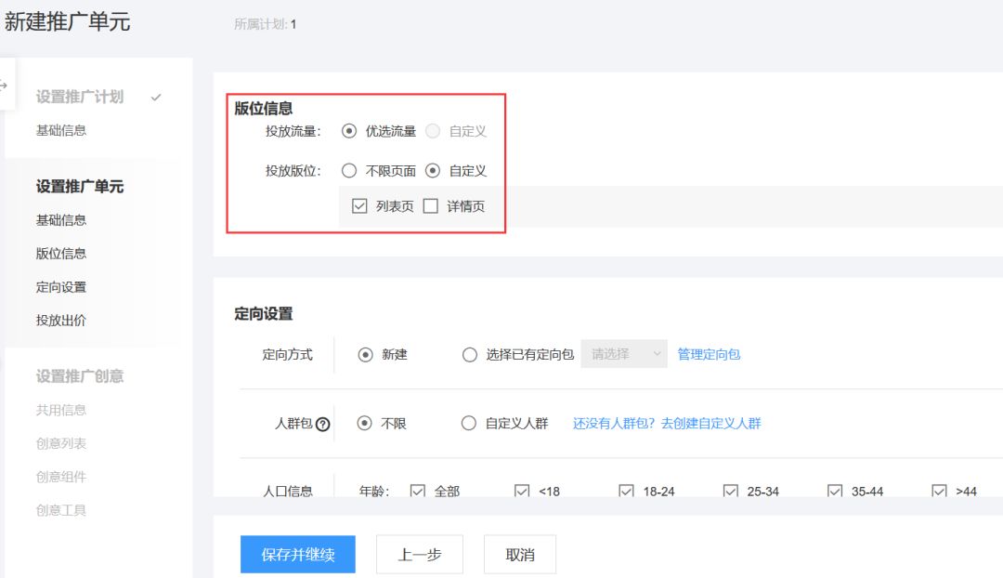The height and width of the screenshot is (578, 1003).
Task: Check the 详情页 checkbox
Action: [431, 206]
